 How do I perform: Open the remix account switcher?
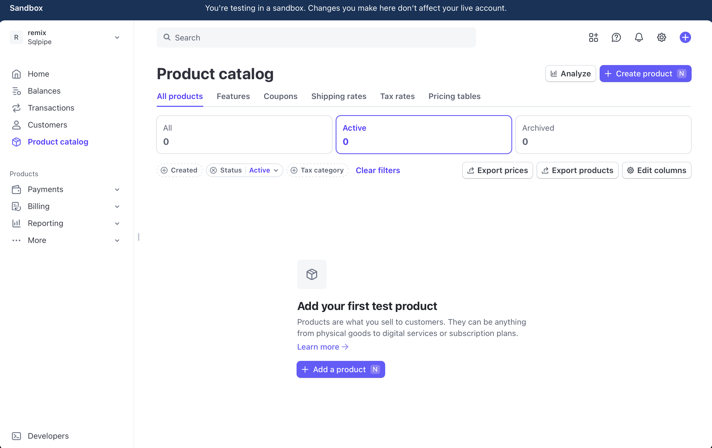pos(65,37)
